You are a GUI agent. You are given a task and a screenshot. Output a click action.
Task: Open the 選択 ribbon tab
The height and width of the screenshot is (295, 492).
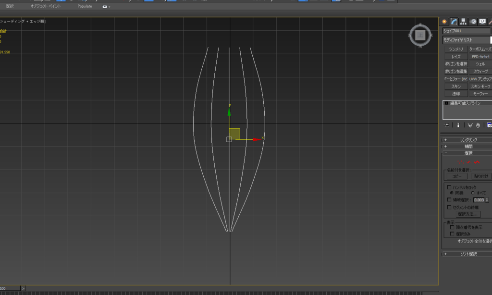coord(10,6)
